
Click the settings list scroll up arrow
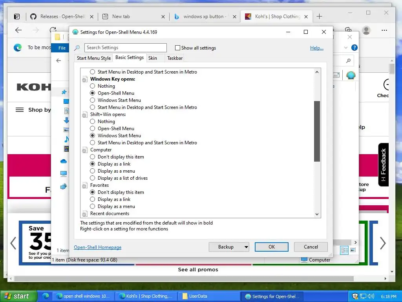coord(317,72)
